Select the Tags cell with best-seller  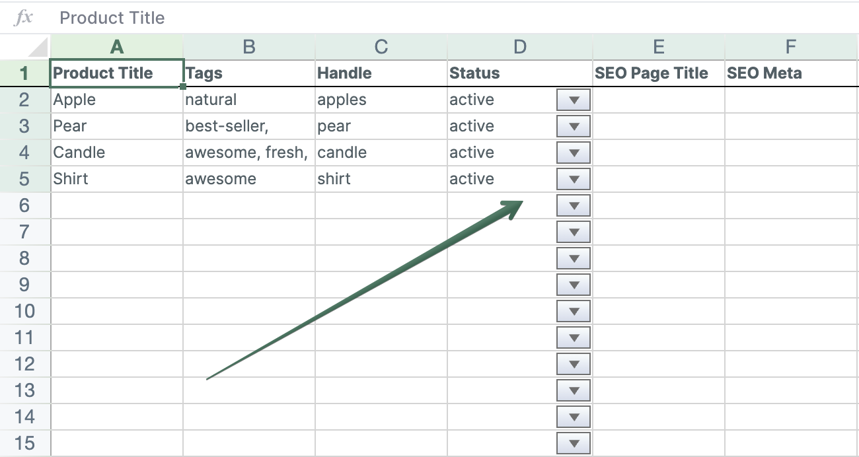(x=249, y=126)
